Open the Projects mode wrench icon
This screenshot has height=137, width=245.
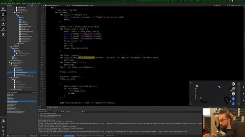coord(3,30)
